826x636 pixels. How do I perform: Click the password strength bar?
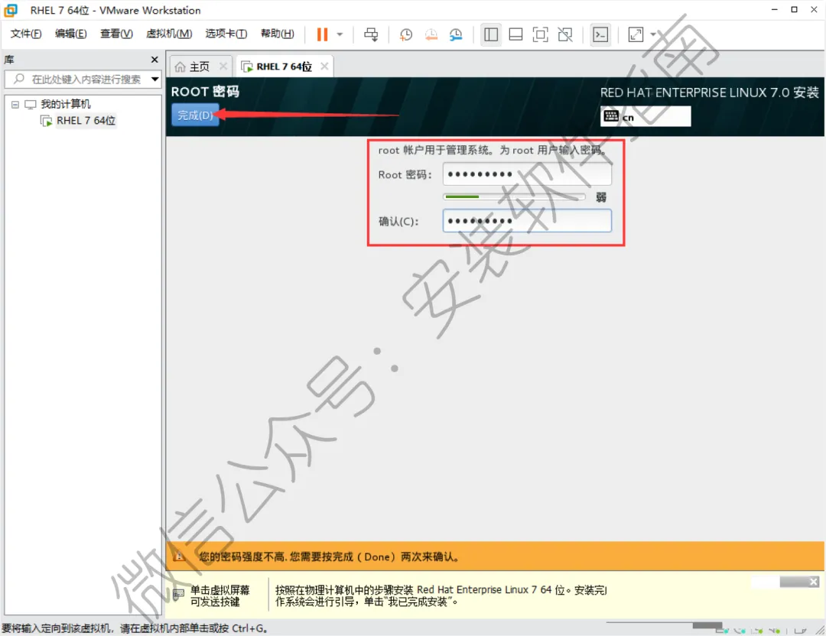(x=515, y=197)
